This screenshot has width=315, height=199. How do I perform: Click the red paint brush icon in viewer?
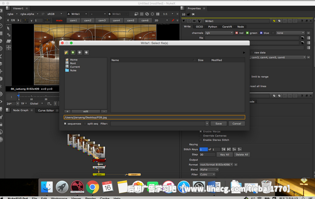tap(173, 20)
